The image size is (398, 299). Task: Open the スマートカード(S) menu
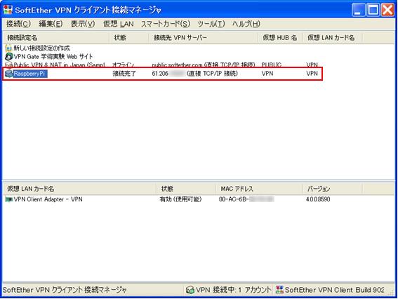pos(166,24)
